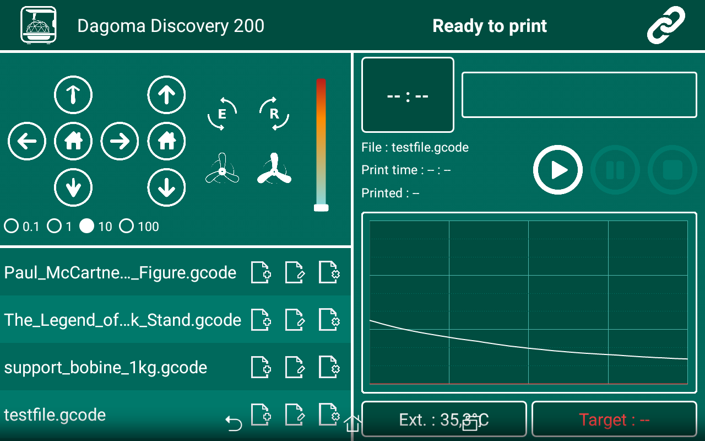Delete support_bobine_1kg.gcode with its X icon
Screen dimensions: 705x441
pyautogui.click(x=329, y=367)
